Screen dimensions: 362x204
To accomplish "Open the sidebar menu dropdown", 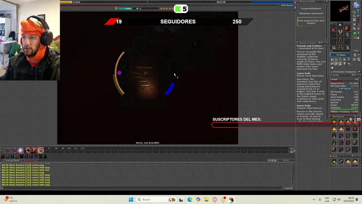I will click(x=356, y=55).
